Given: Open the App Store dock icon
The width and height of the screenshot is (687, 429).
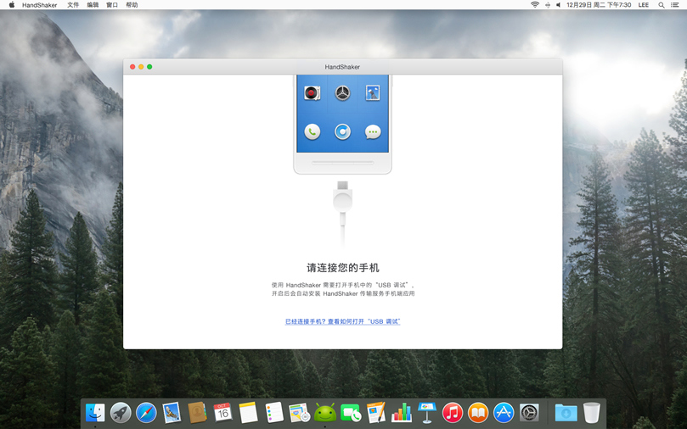Looking at the screenshot, I should 504,413.
